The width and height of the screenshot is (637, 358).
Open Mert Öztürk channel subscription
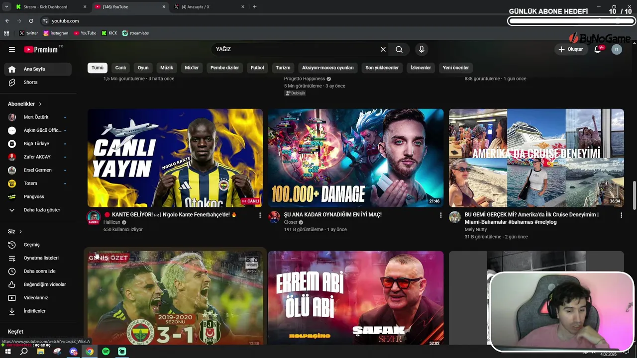pyautogui.click(x=38, y=117)
